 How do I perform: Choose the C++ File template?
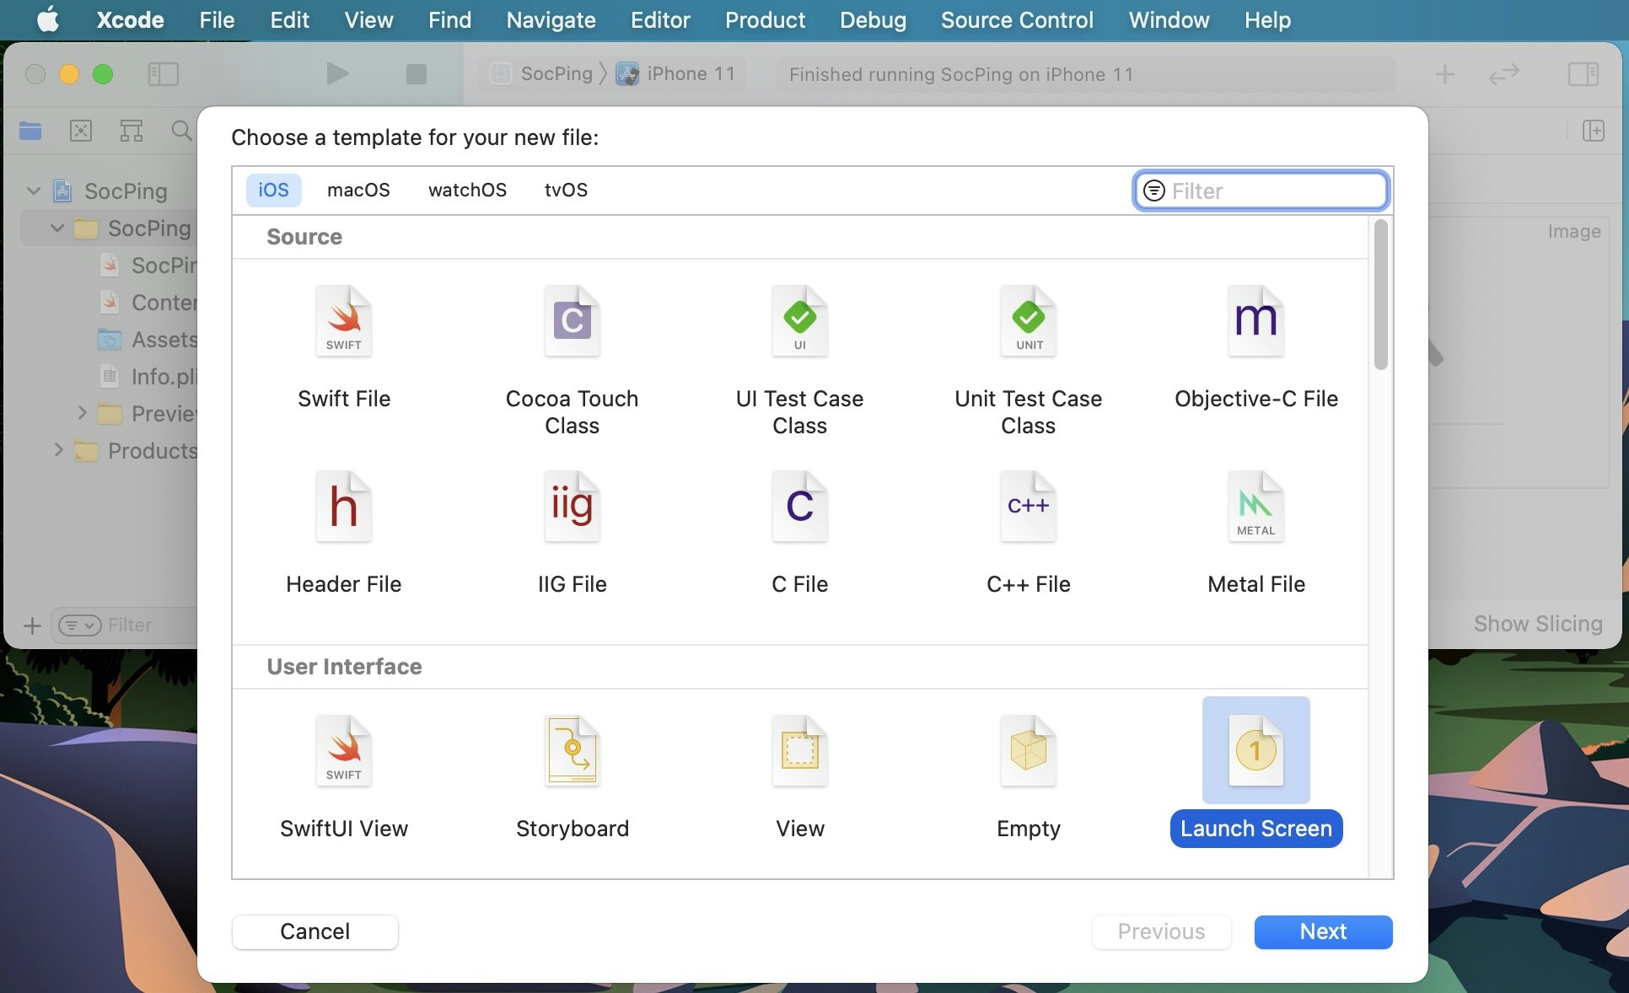point(1028,532)
